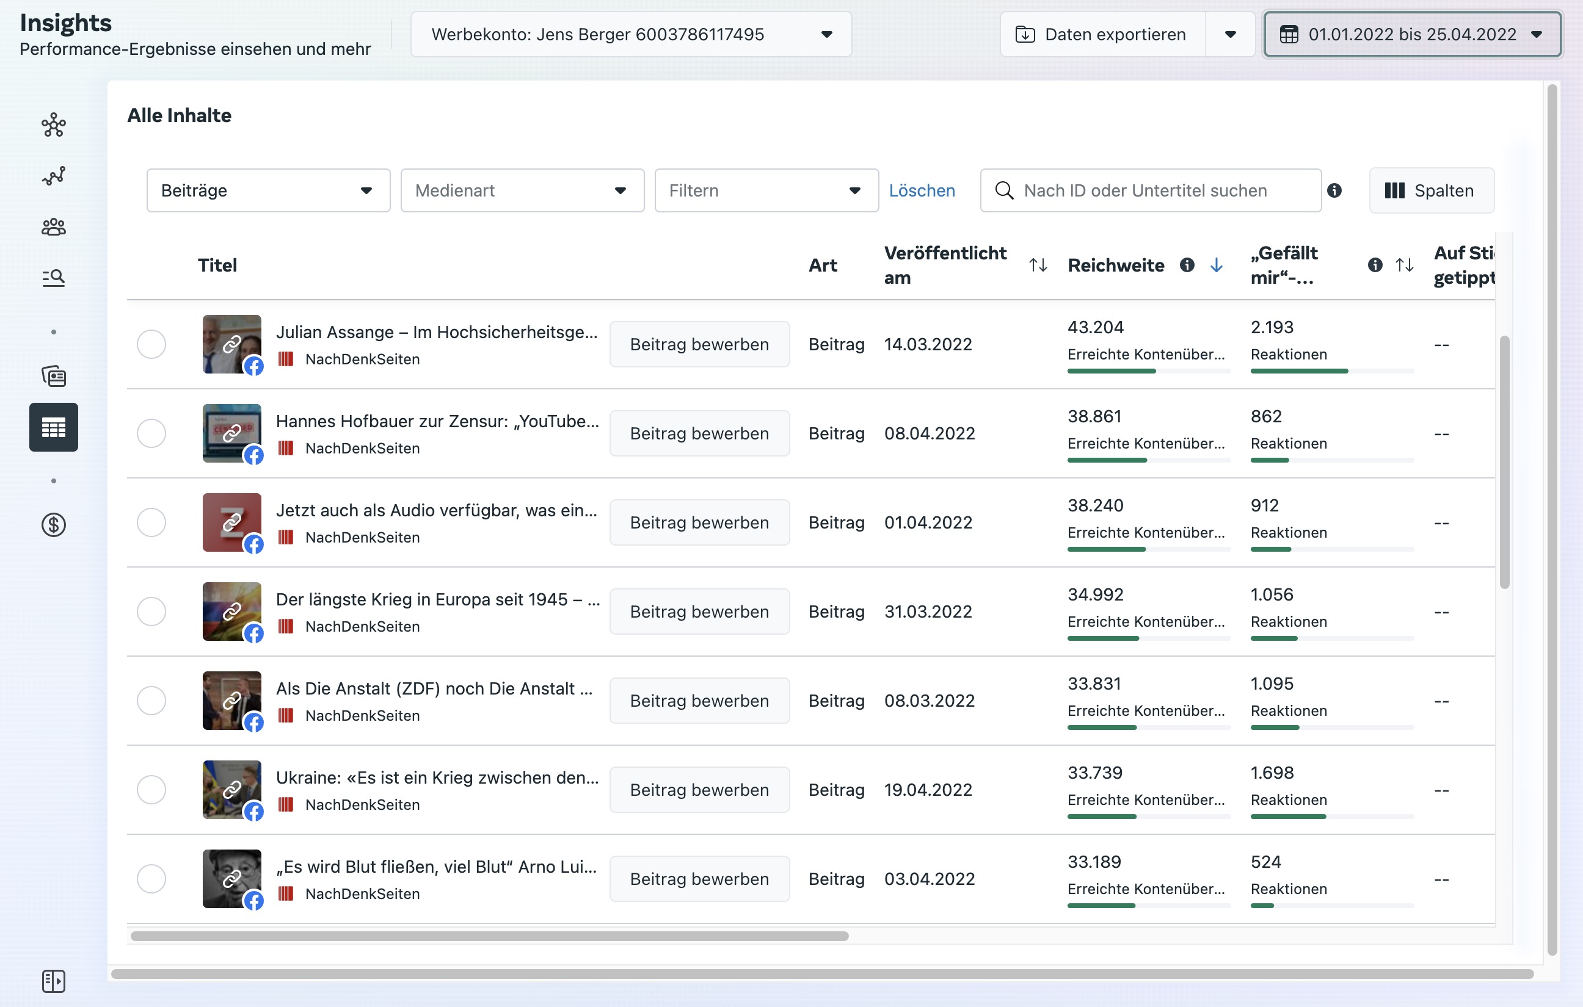The image size is (1583, 1007).
Task: Select the Als Die Anstalt row radio
Action: (151, 700)
